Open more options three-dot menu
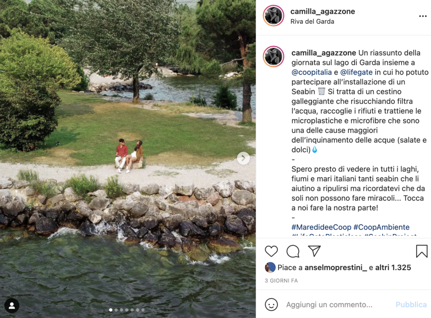 click(x=423, y=16)
